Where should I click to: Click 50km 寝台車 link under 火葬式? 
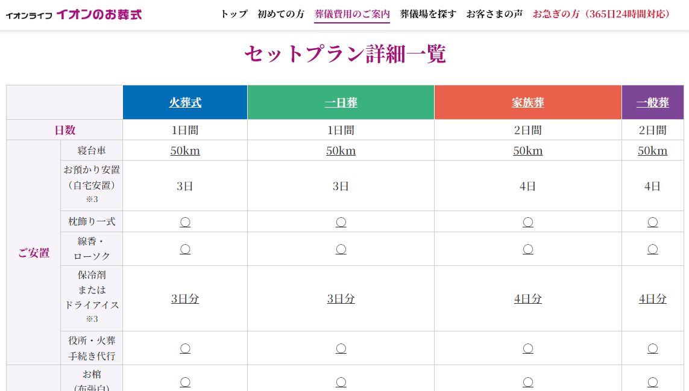pyautogui.click(x=185, y=150)
